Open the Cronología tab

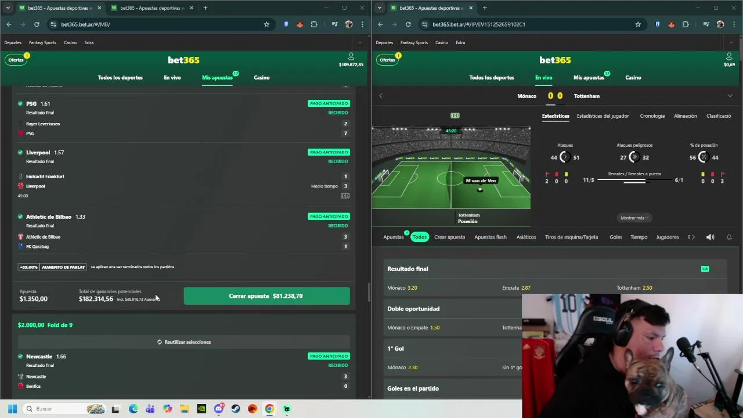pos(652,116)
